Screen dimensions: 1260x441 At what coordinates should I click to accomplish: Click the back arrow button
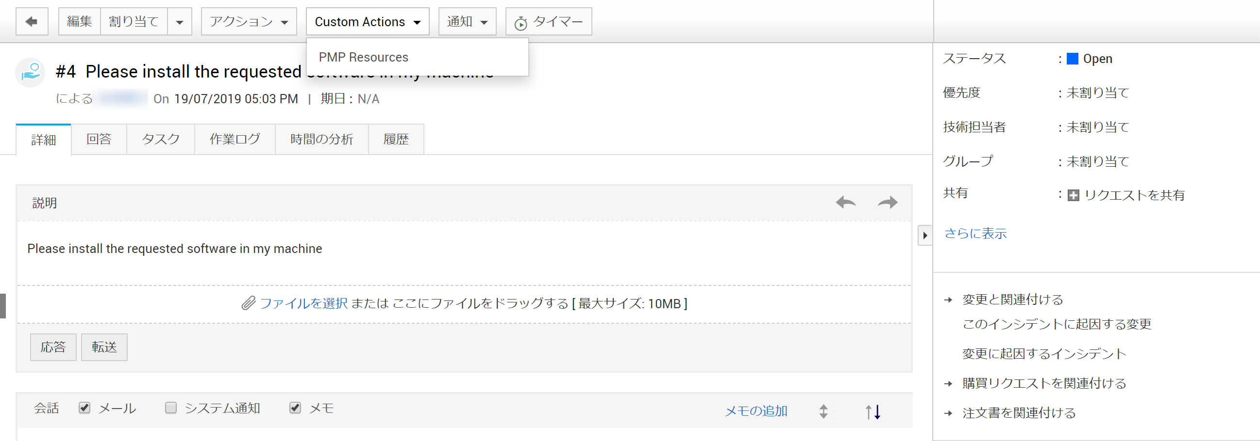[32, 21]
